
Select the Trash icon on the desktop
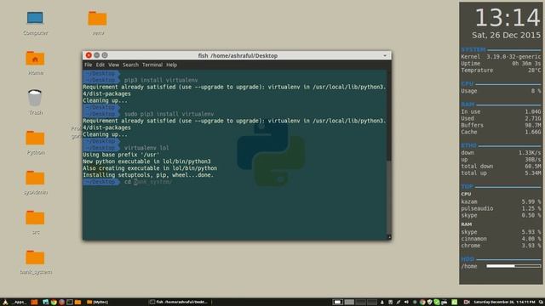click(x=35, y=102)
